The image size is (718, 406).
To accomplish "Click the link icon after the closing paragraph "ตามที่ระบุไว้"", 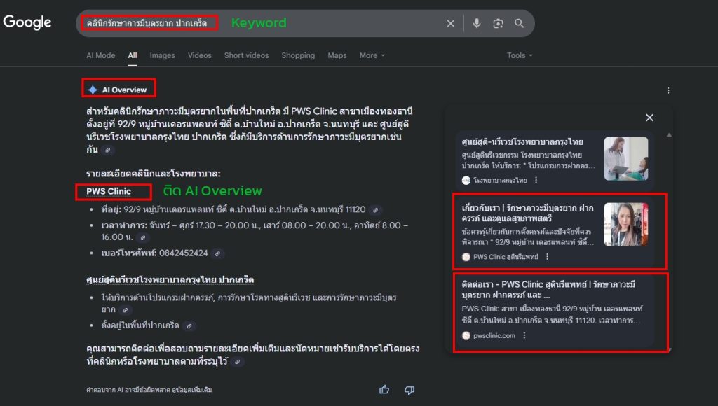I will coord(237,362).
